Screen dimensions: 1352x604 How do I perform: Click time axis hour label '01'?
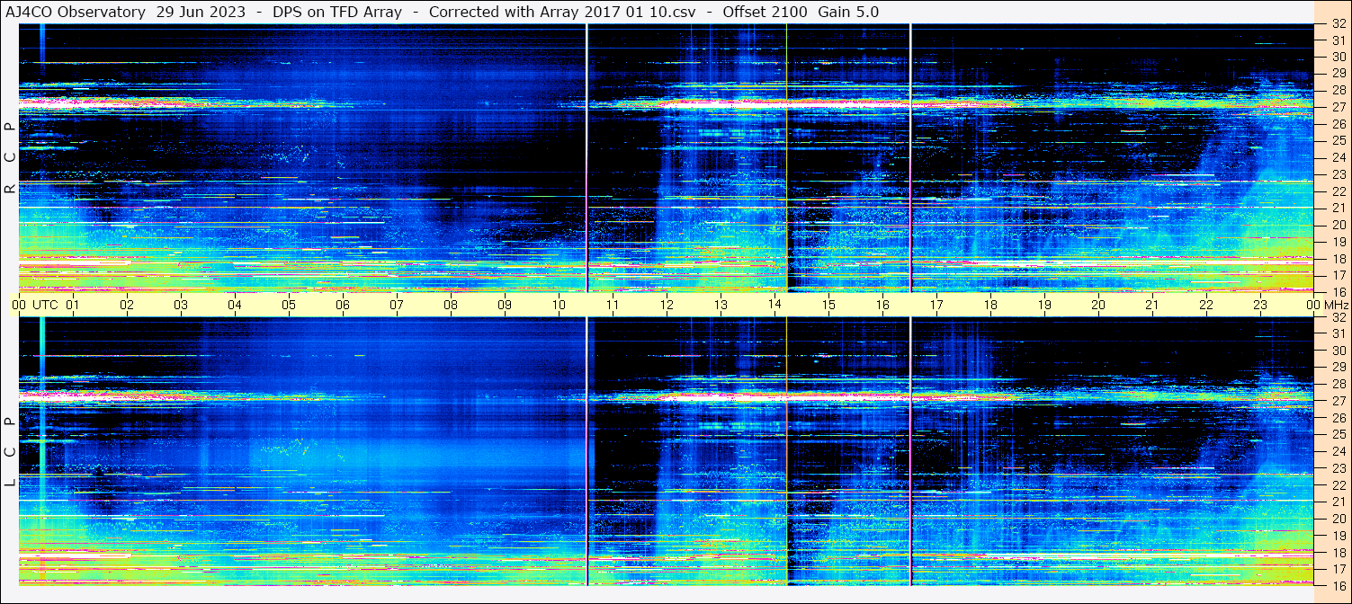click(73, 305)
